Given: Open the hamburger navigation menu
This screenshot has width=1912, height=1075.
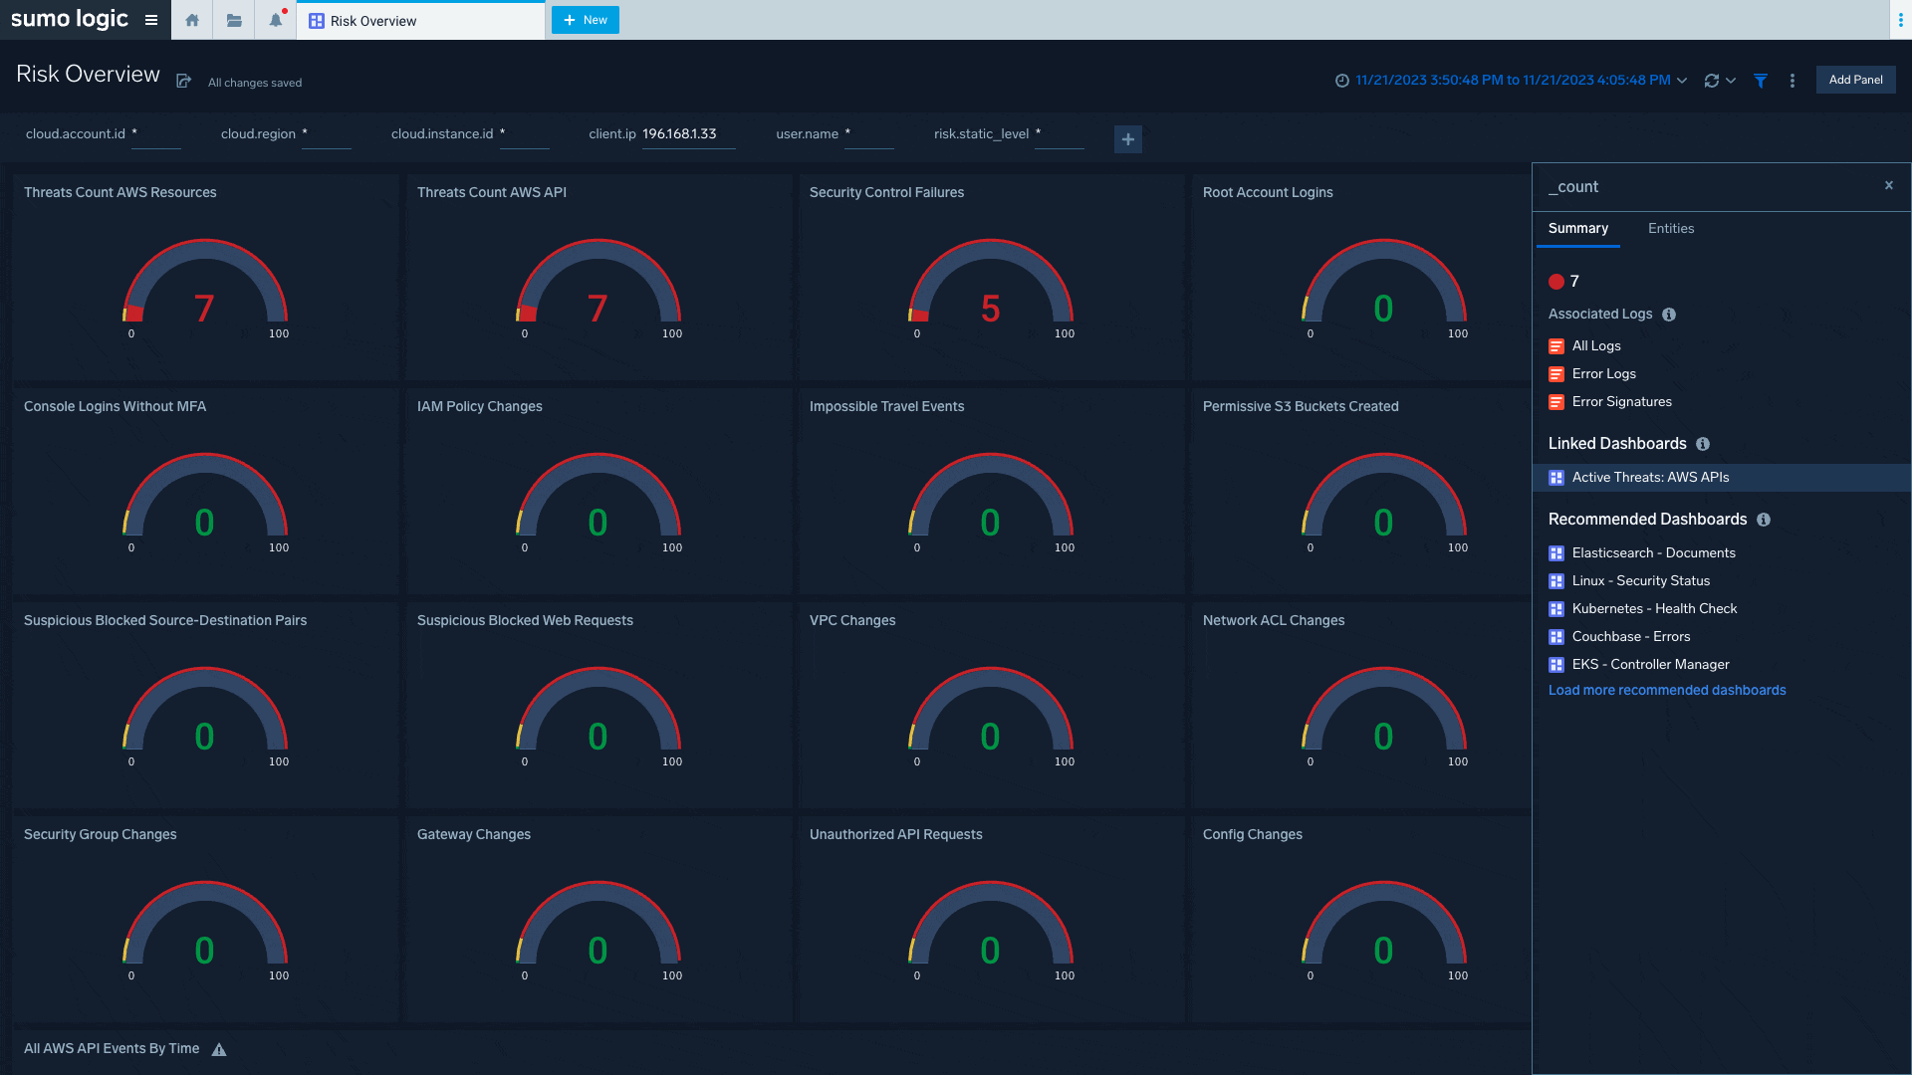Looking at the screenshot, I should click(151, 20).
